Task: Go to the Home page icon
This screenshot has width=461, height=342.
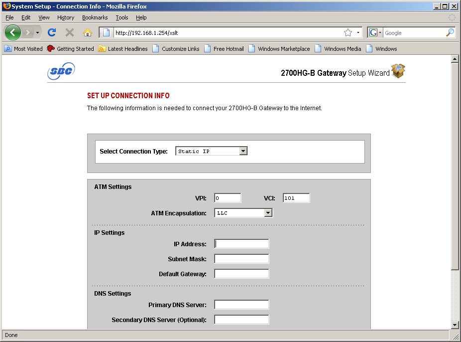Action: click(x=88, y=32)
